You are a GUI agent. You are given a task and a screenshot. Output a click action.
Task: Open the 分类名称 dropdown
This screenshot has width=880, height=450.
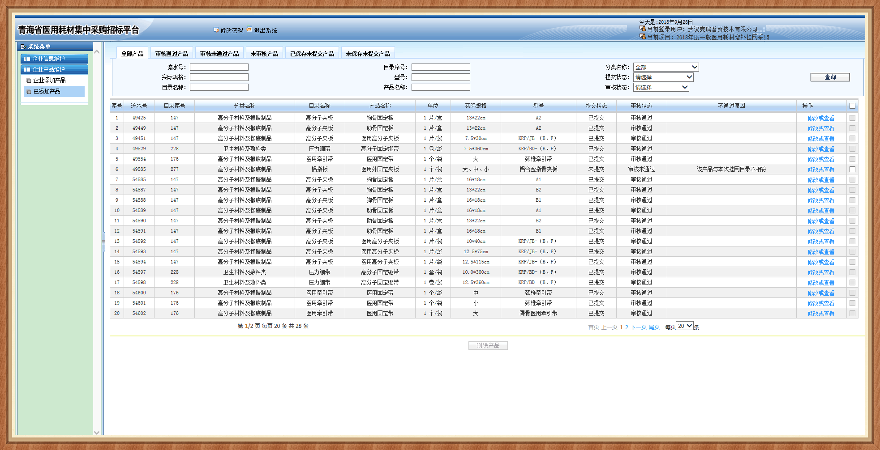point(665,67)
